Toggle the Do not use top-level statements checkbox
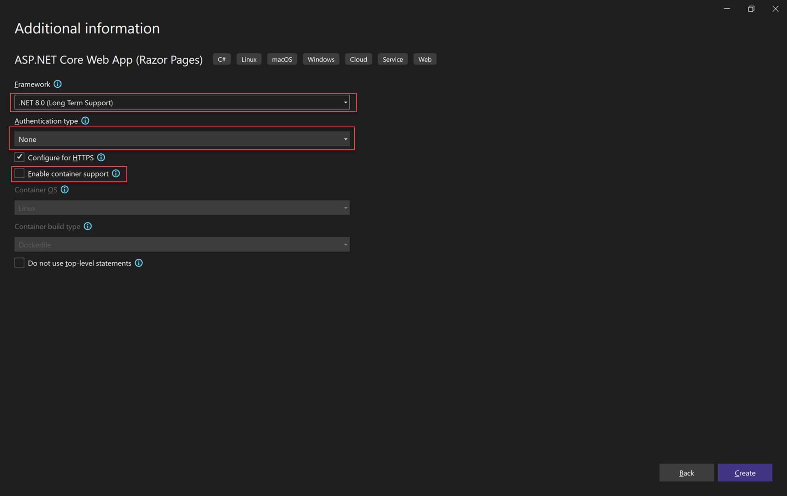 click(19, 263)
